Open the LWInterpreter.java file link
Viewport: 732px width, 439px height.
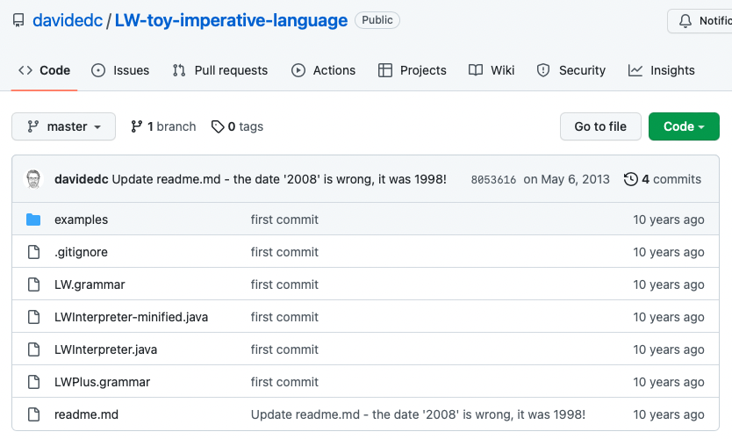[x=105, y=349]
